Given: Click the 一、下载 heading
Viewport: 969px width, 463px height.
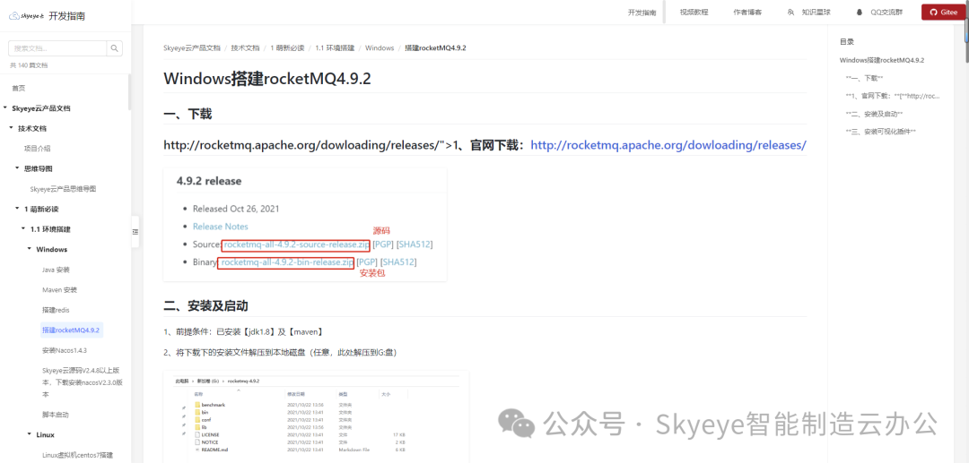Looking at the screenshot, I should [x=188, y=114].
